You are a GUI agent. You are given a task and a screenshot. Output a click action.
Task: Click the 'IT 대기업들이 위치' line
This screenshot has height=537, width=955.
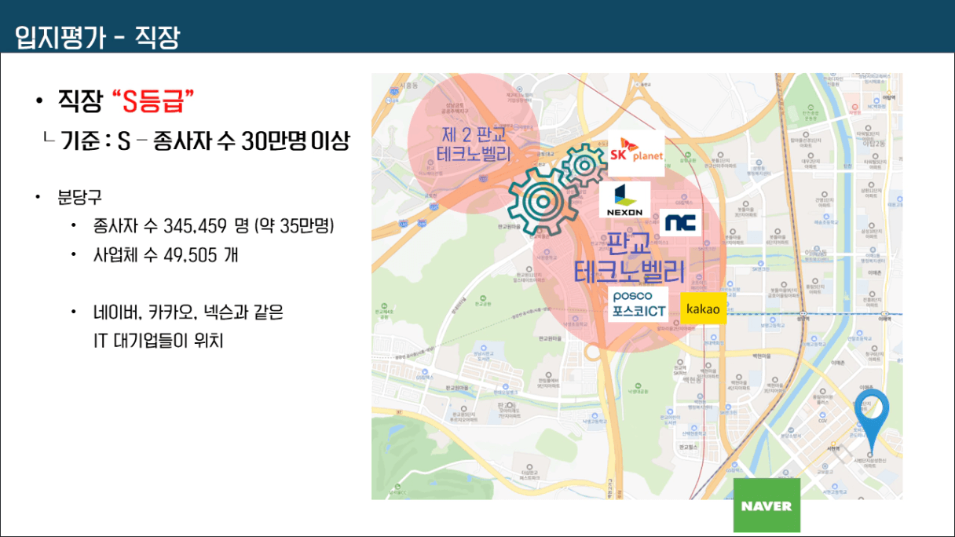(x=158, y=341)
